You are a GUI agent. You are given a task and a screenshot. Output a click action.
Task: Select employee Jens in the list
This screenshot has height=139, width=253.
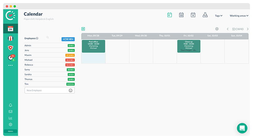(x=49, y=50)
